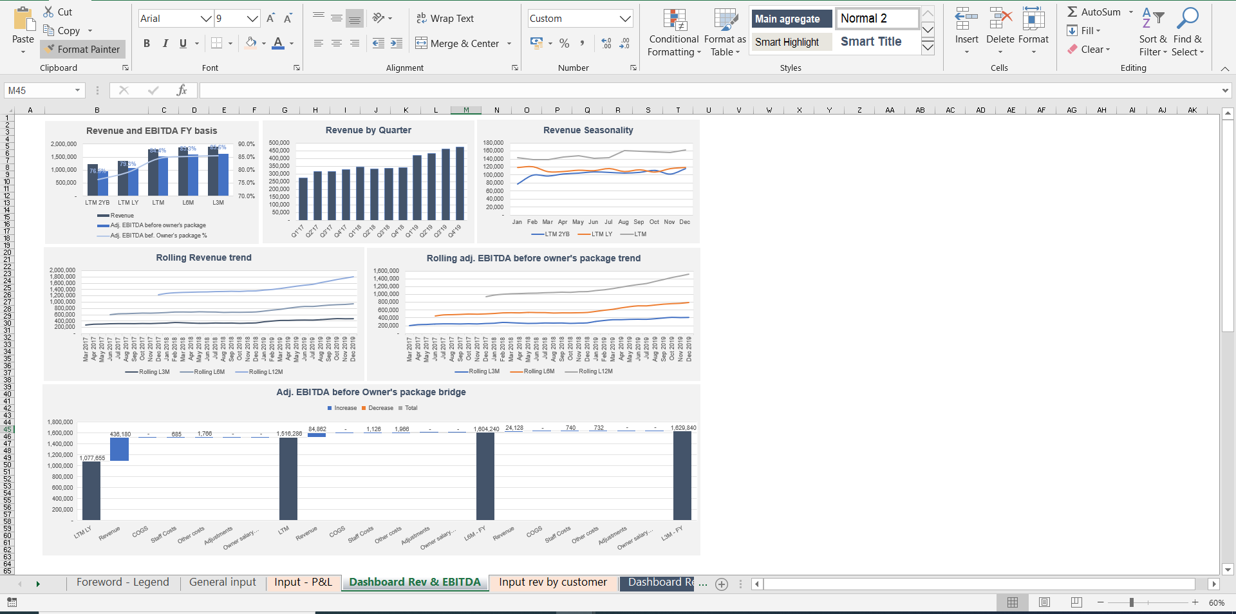The width and height of the screenshot is (1236, 614).
Task: Click the decrease decimal icon
Action: click(624, 43)
